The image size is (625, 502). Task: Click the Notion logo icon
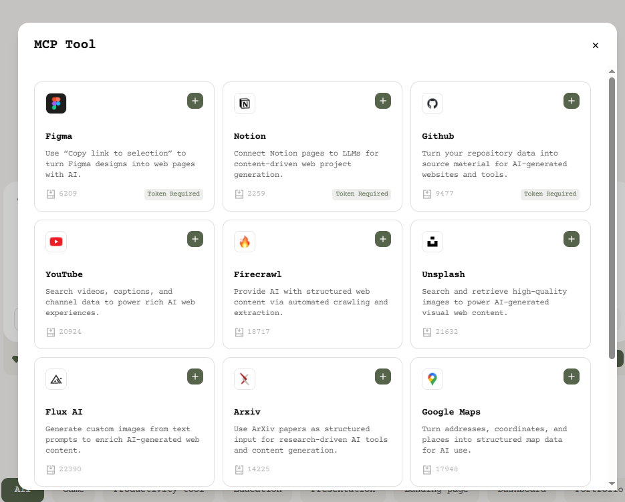tap(245, 103)
